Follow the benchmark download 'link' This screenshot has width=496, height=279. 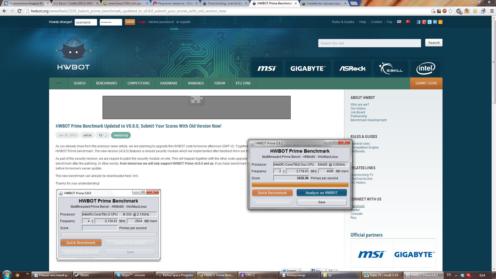coord(135,176)
